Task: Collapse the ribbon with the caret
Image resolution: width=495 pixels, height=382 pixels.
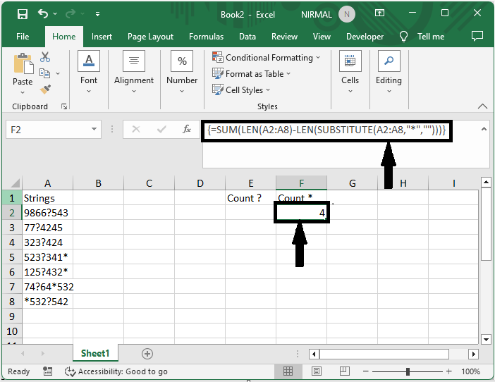Action: (x=482, y=106)
